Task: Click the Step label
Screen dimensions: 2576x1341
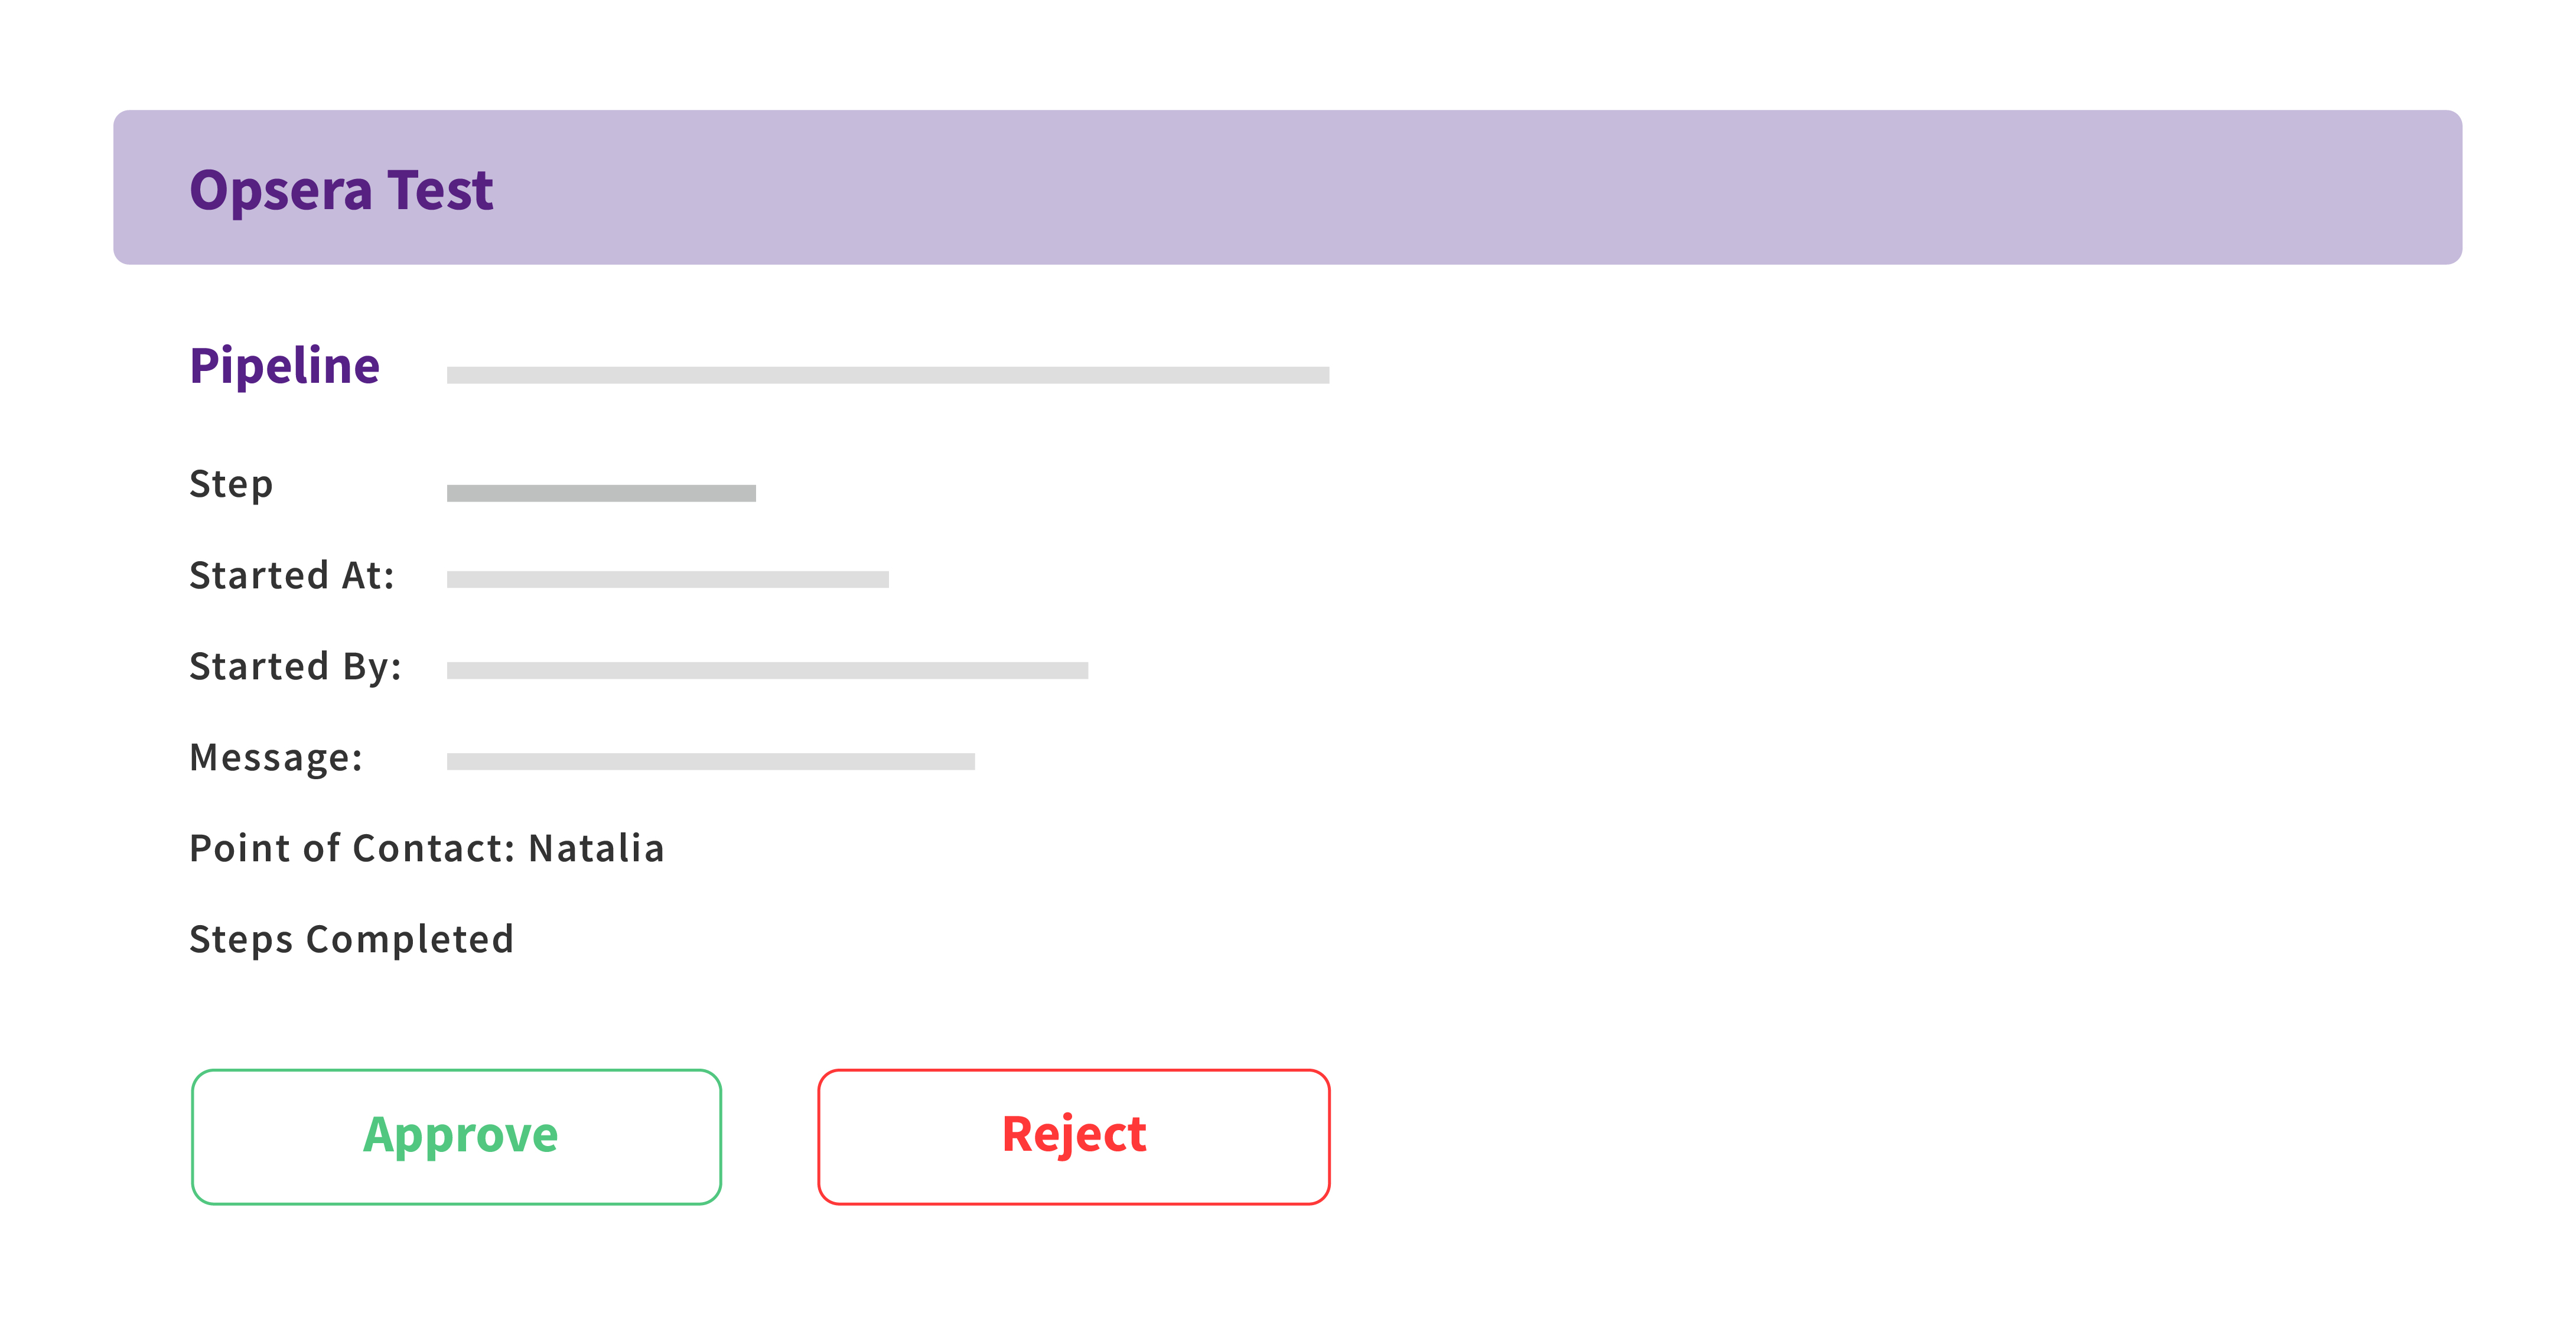Action: click(x=231, y=484)
